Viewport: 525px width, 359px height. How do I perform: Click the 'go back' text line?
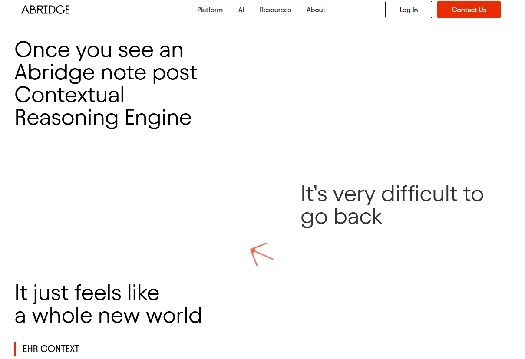coord(341,216)
